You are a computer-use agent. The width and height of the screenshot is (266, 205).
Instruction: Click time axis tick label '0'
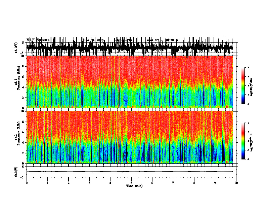[27, 183]
